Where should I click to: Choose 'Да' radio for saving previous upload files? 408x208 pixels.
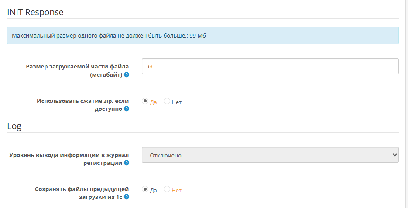pos(145,189)
